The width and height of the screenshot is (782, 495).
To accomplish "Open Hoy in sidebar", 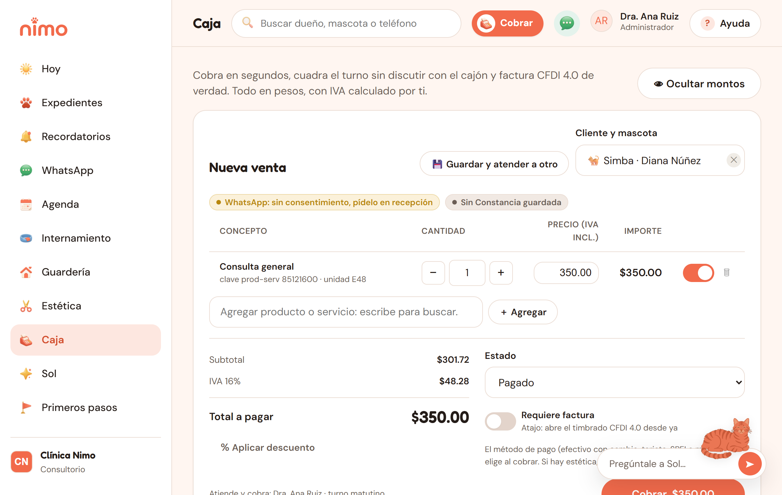I will [86, 69].
